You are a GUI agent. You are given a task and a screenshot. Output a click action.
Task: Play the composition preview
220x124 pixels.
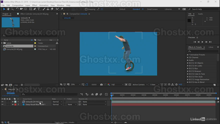pos(202,42)
